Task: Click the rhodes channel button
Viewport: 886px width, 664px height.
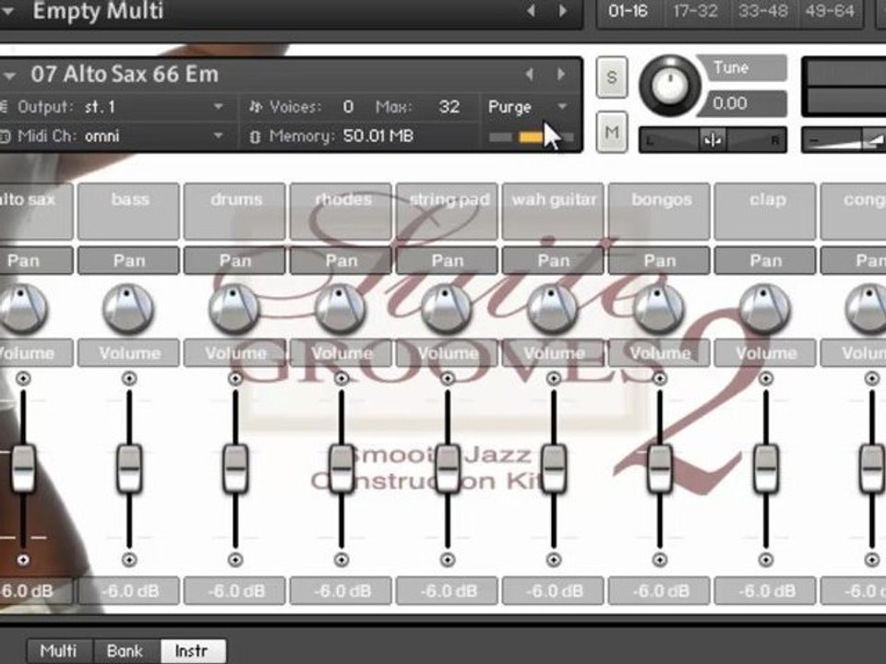Action: [x=341, y=211]
